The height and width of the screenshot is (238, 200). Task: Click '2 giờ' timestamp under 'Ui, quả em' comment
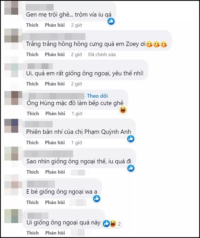(77, 84)
